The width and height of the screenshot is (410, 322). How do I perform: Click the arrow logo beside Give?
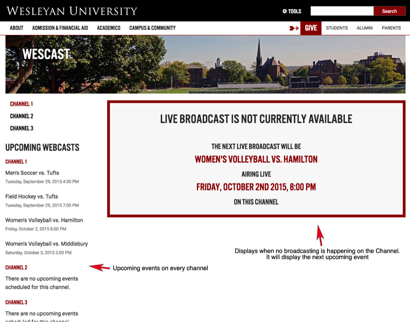click(294, 28)
